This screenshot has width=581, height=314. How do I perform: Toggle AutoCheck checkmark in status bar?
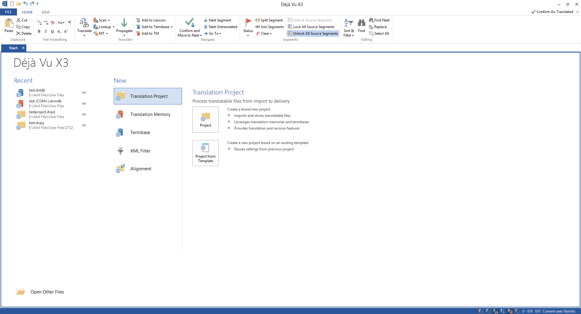click(517, 311)
